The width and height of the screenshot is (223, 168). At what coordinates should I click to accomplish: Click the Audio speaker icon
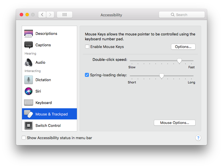[x=29, y=62]
